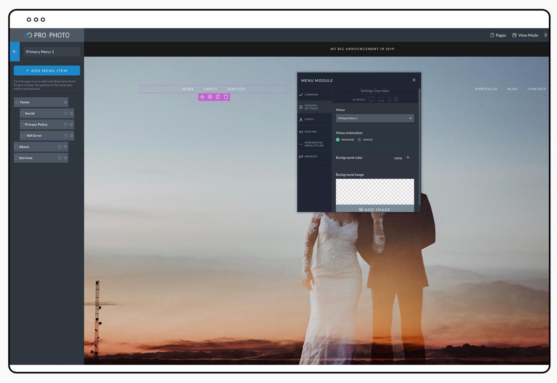The image size is (557, 383).
Task: Open the Fonts panel in Menu Module
Action: [309, 119]
